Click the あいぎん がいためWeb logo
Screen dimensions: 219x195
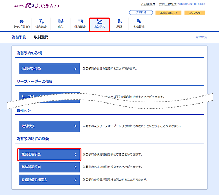click(x=37, y=5)
